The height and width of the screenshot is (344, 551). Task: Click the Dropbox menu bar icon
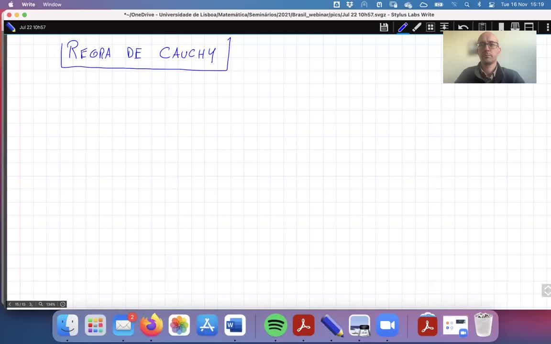click(350, 5)
